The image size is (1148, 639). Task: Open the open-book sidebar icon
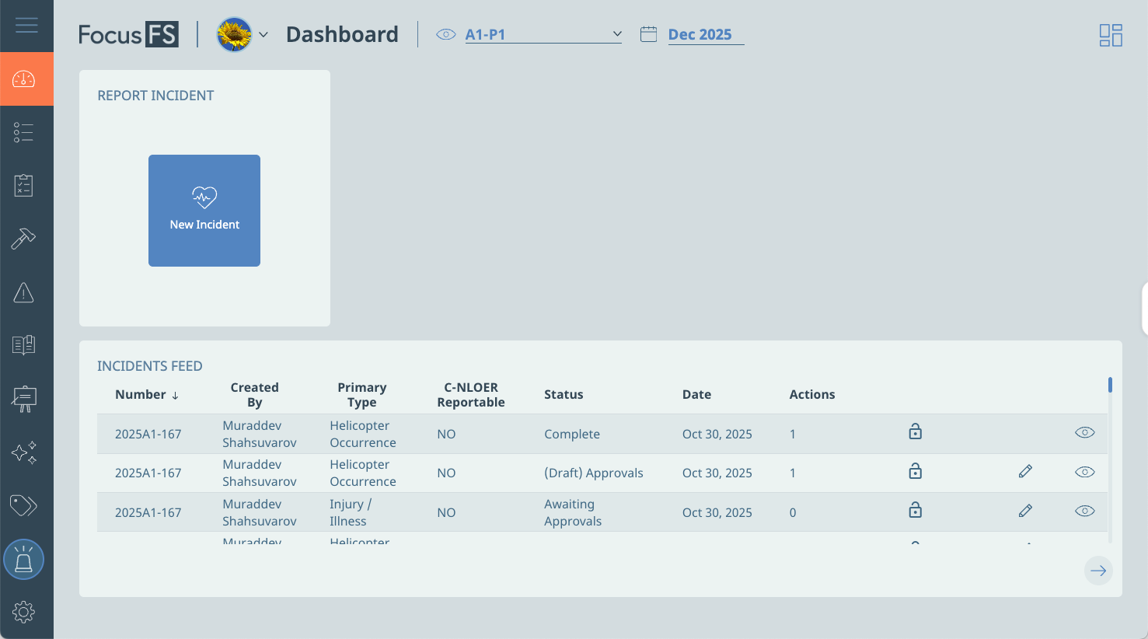(24, 345)
